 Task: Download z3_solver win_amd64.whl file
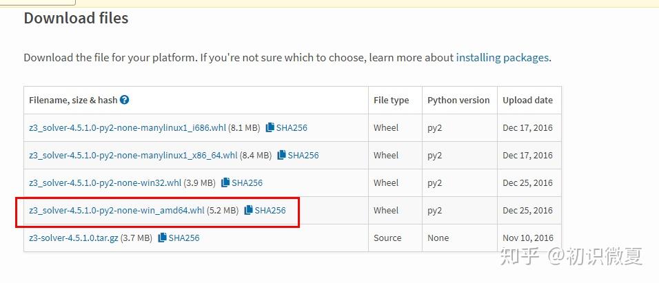click(x=116, y=210)
